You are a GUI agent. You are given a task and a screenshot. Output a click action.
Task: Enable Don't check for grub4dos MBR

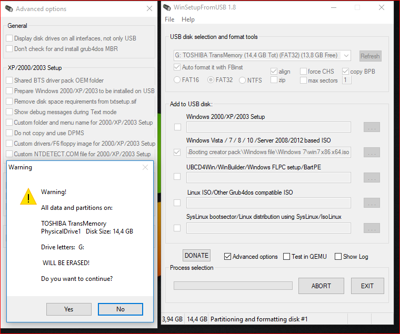[9, 49]
